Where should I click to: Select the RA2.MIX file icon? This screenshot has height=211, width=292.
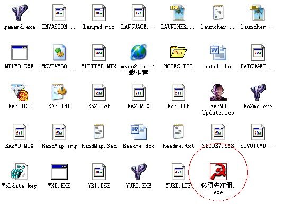(x=139, y=92)
